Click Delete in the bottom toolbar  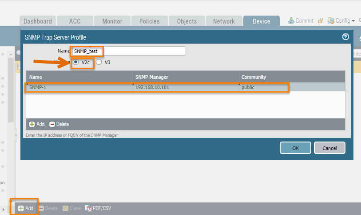[48, 208]
